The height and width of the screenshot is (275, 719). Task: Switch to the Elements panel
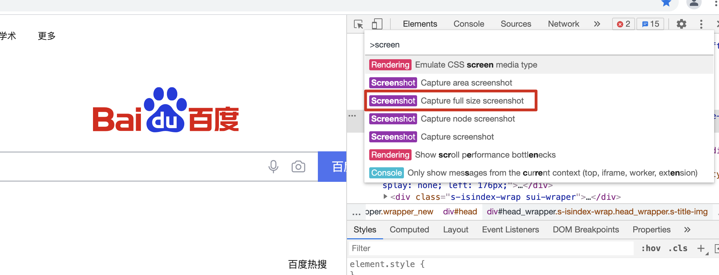point(420,24)
